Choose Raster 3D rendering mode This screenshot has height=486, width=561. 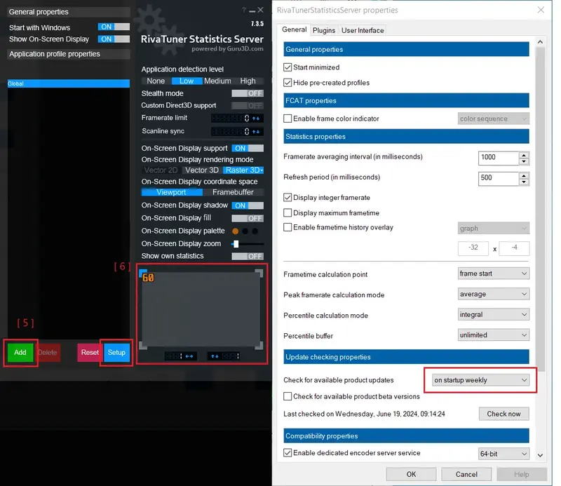(243, 170)
